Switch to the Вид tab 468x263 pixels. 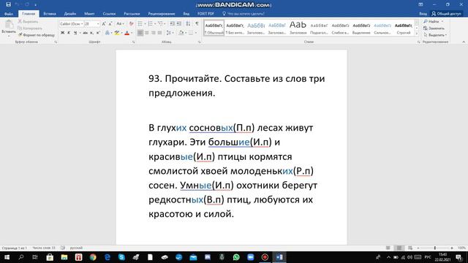coord(186,14)
